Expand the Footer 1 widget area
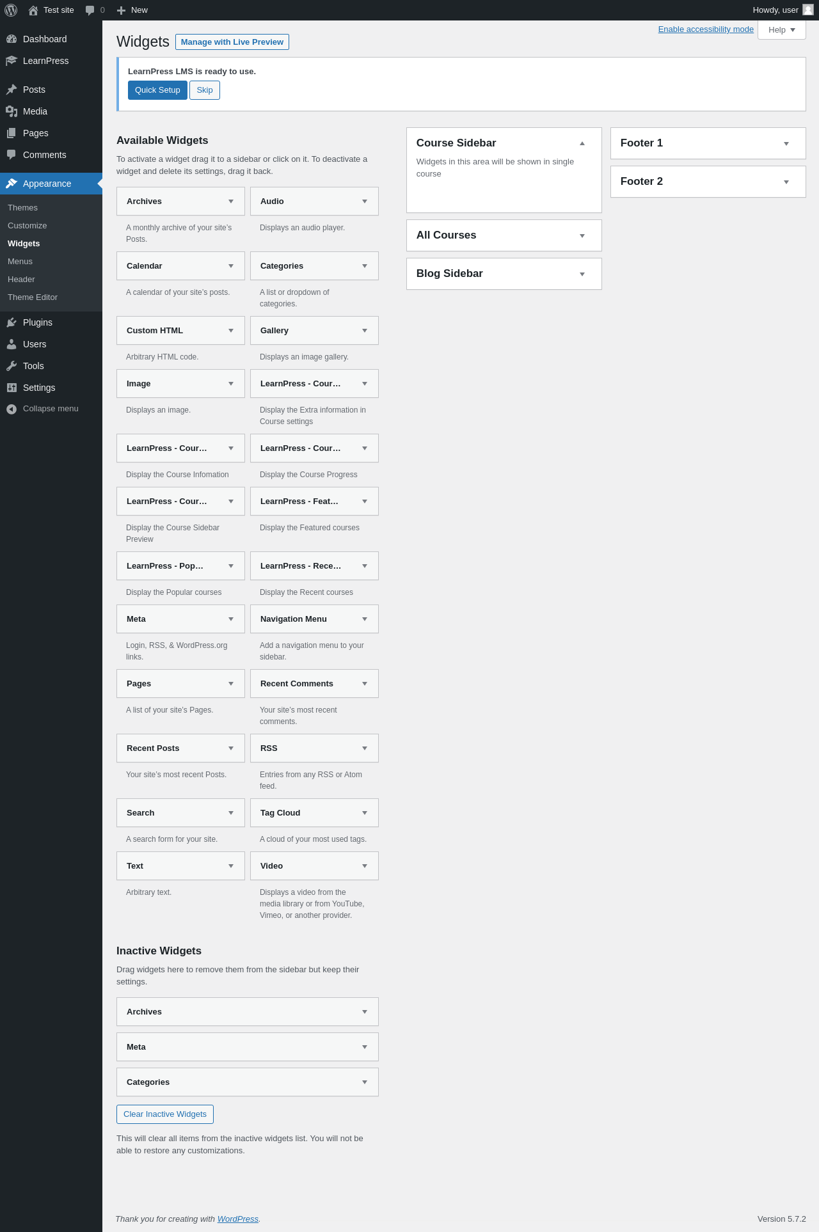Image resolution: width=819 pixels, height=1232 pixels. coord(786,143)
